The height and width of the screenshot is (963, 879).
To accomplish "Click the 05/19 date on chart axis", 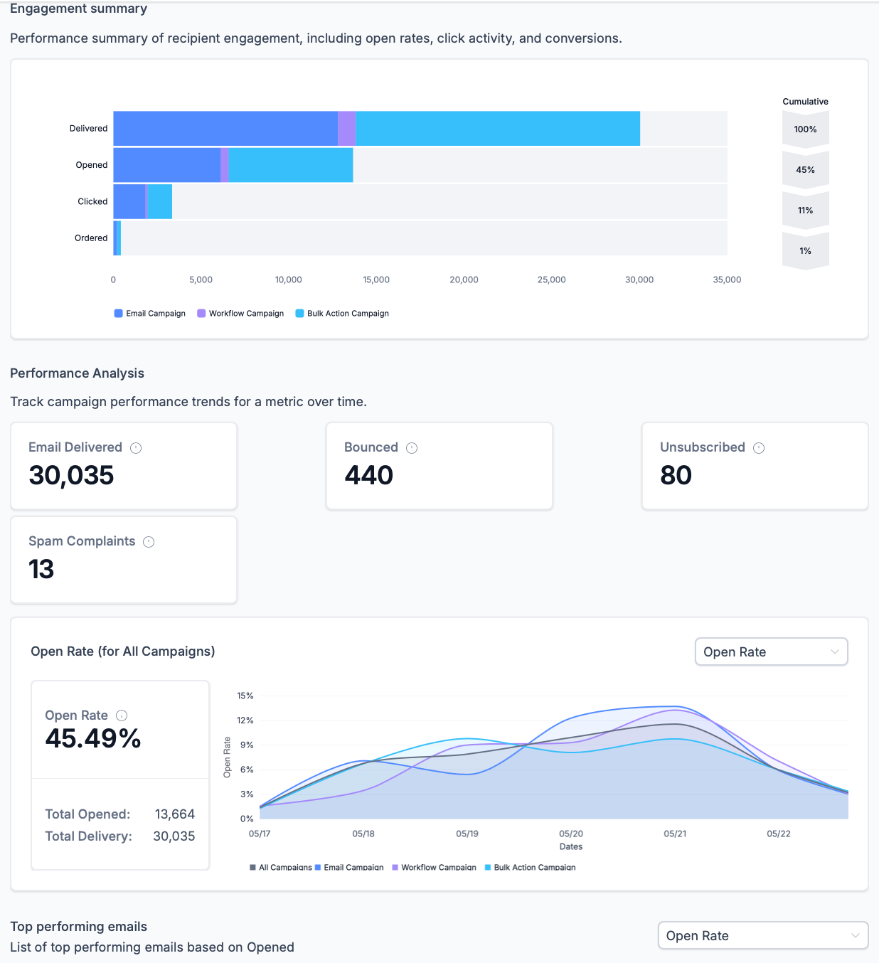I will point(467,834).
